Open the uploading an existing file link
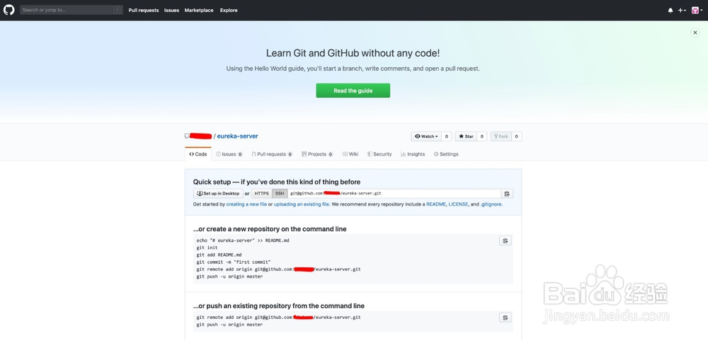This screenshot has height=340, width=708. 301,204
